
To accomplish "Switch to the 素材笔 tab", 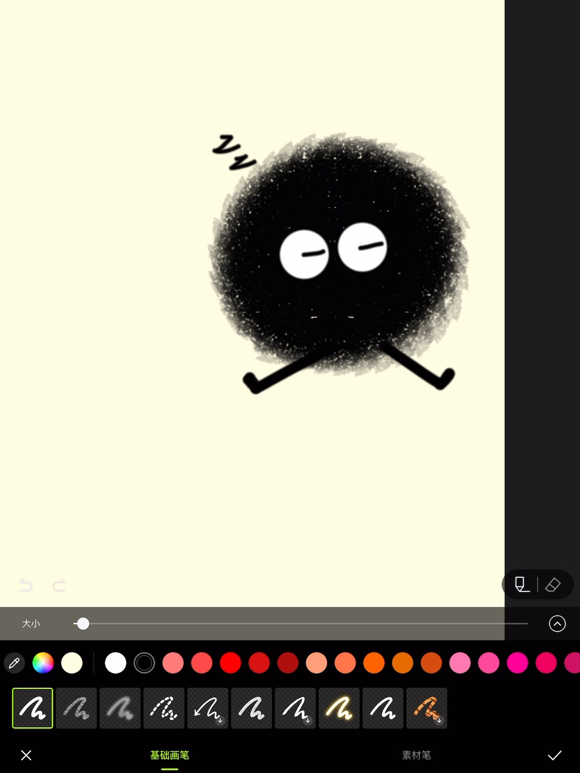I will pos(416,755).
